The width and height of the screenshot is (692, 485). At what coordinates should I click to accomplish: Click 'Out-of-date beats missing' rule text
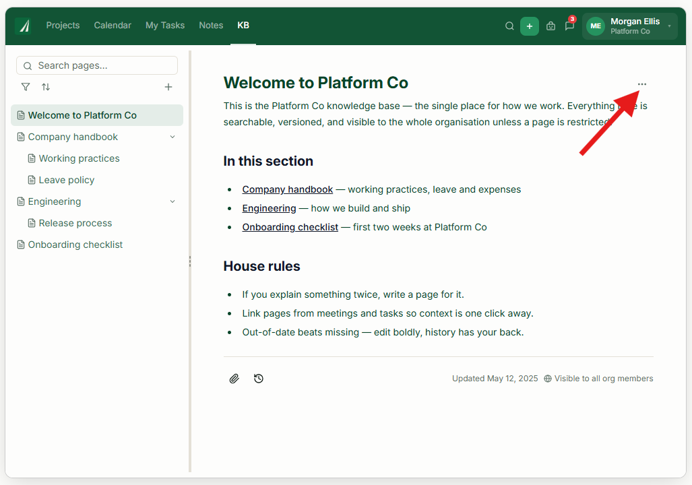click(x=383, y=332)
